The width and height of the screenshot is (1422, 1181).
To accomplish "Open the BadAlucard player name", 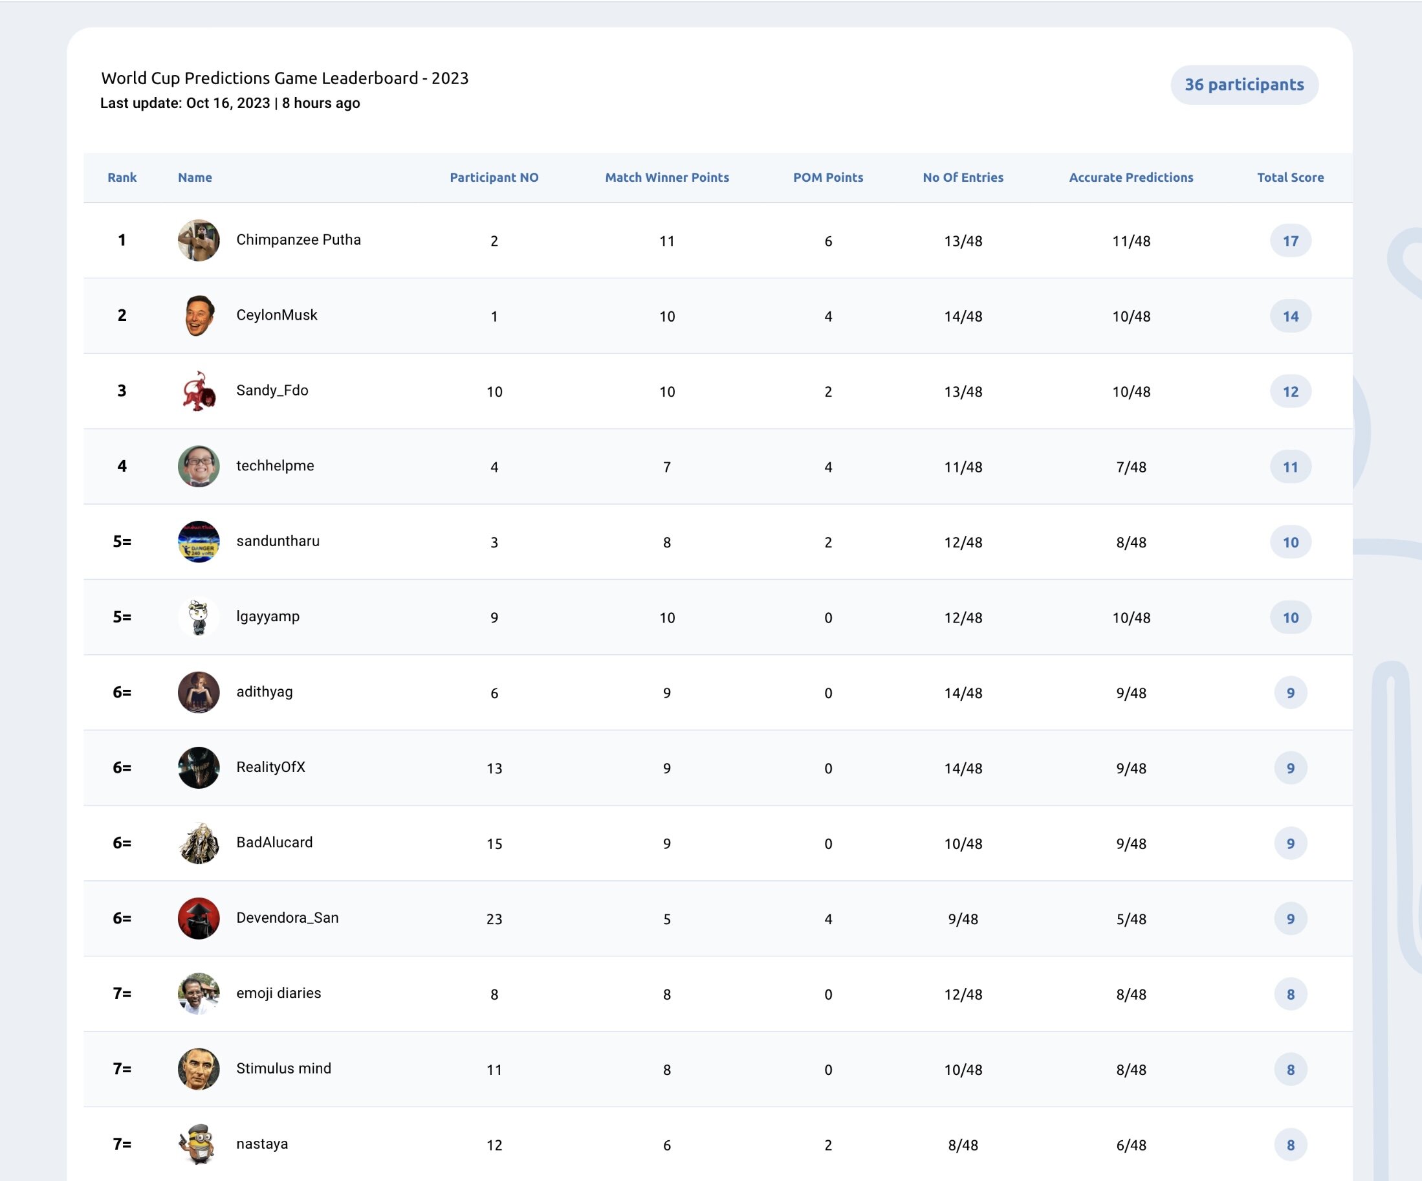I will pos(274,843).
